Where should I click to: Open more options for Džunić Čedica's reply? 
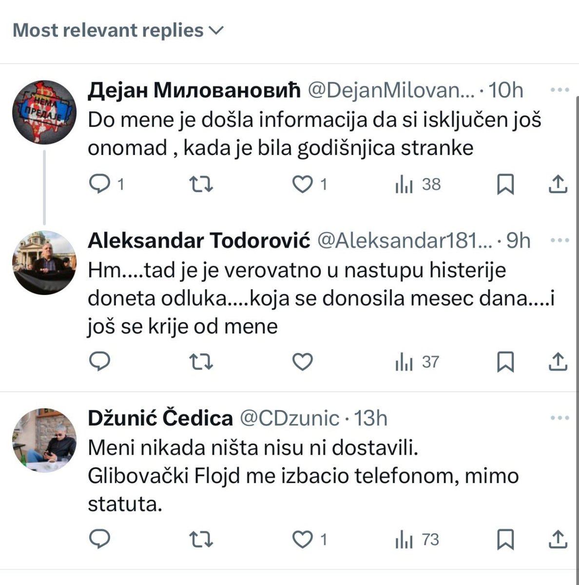pyautogui.click(x=560, y=418)
